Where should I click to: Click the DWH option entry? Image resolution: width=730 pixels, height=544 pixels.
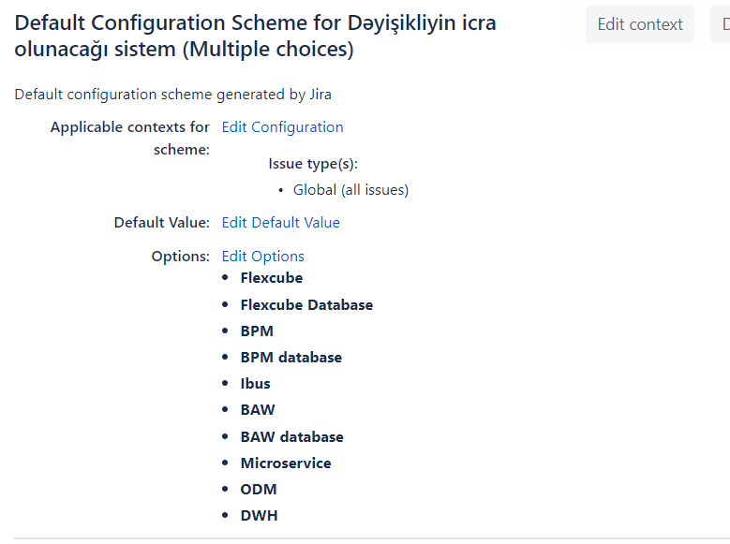(x=259, y=516)
